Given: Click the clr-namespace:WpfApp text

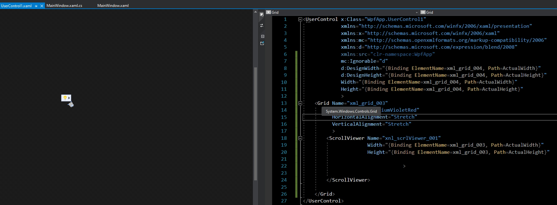Looking at the screenshot, I should click(402, 54).
